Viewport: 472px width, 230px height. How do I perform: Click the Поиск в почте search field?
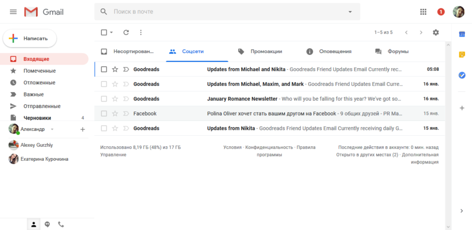227,12
